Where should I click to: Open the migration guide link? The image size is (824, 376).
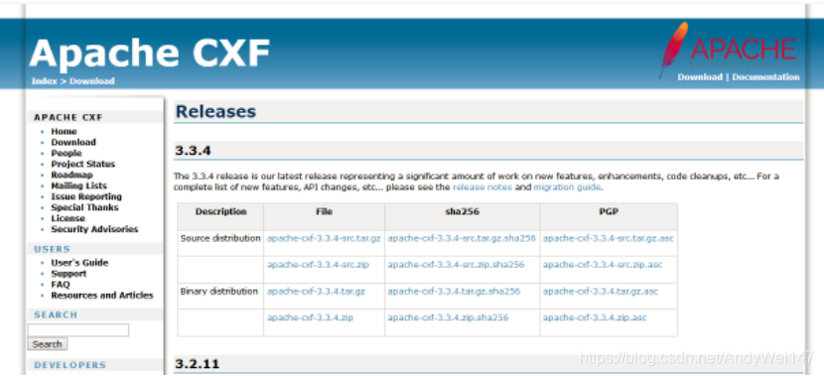click(x=567, y=188)
